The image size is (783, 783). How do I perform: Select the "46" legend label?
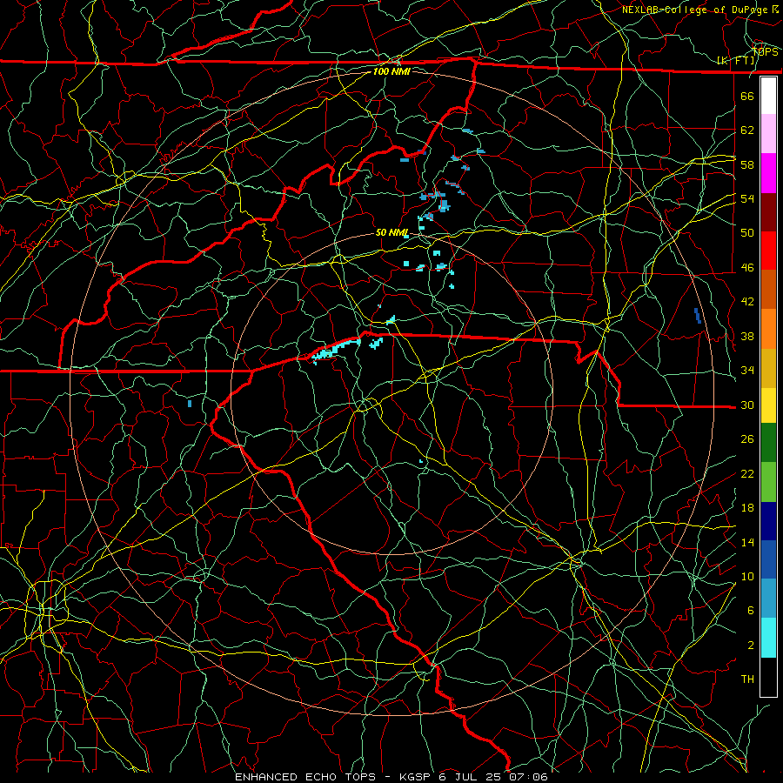pyautogui.click(x=747, y=268)
